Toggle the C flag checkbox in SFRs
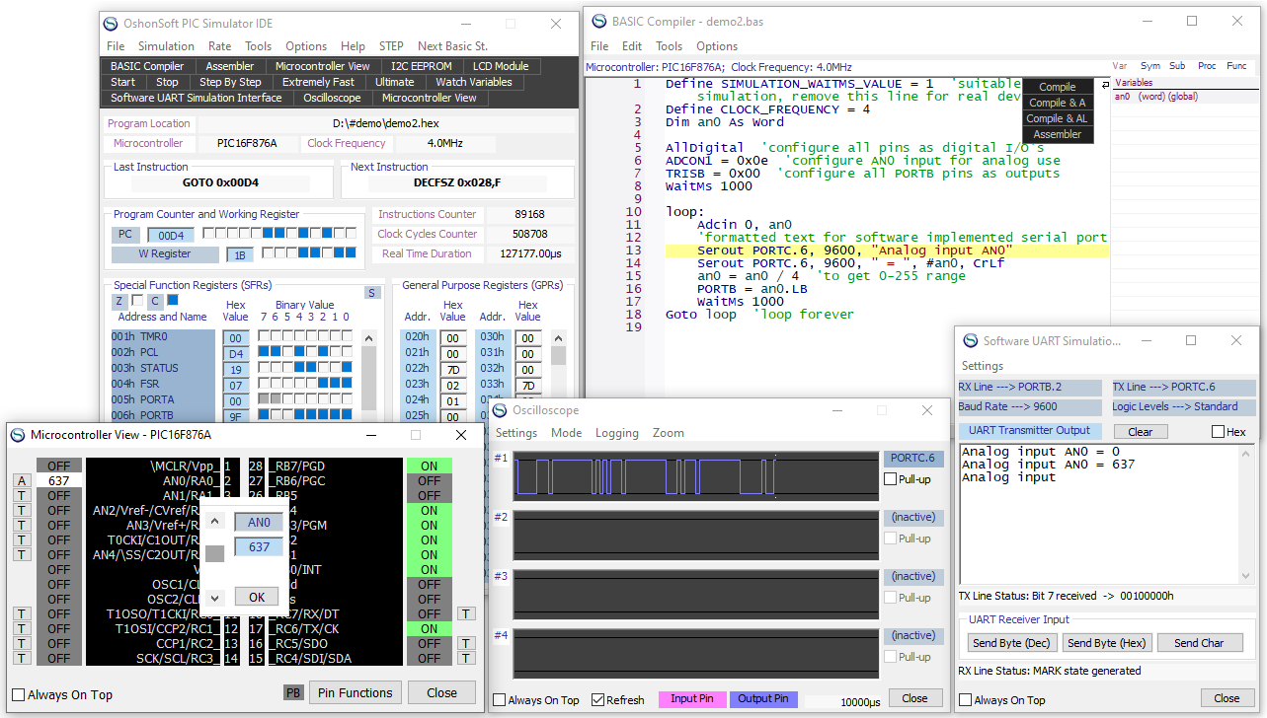The height and width of the screenshot is (718, 1267). pyautogui.click(x=173, y=300)
